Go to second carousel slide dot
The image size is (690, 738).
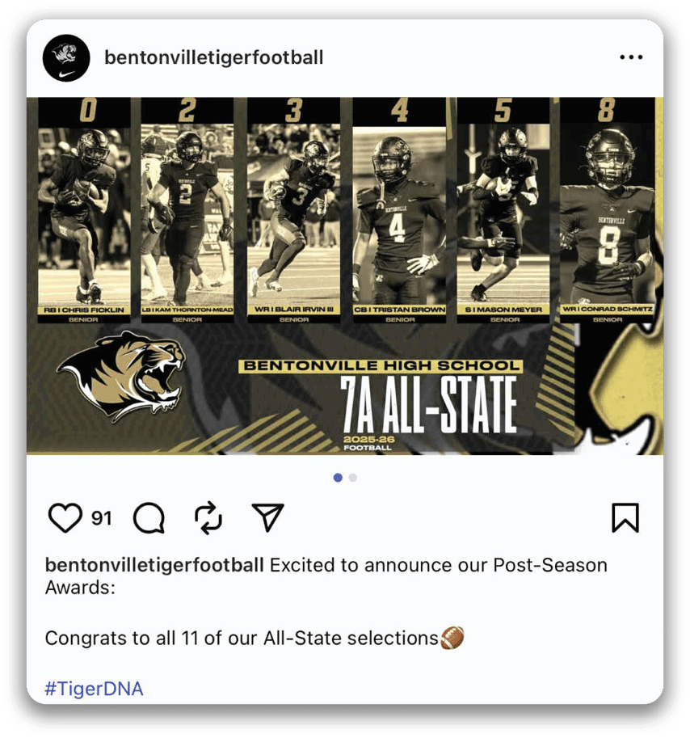pyautogui.click(x=353, y=478)
